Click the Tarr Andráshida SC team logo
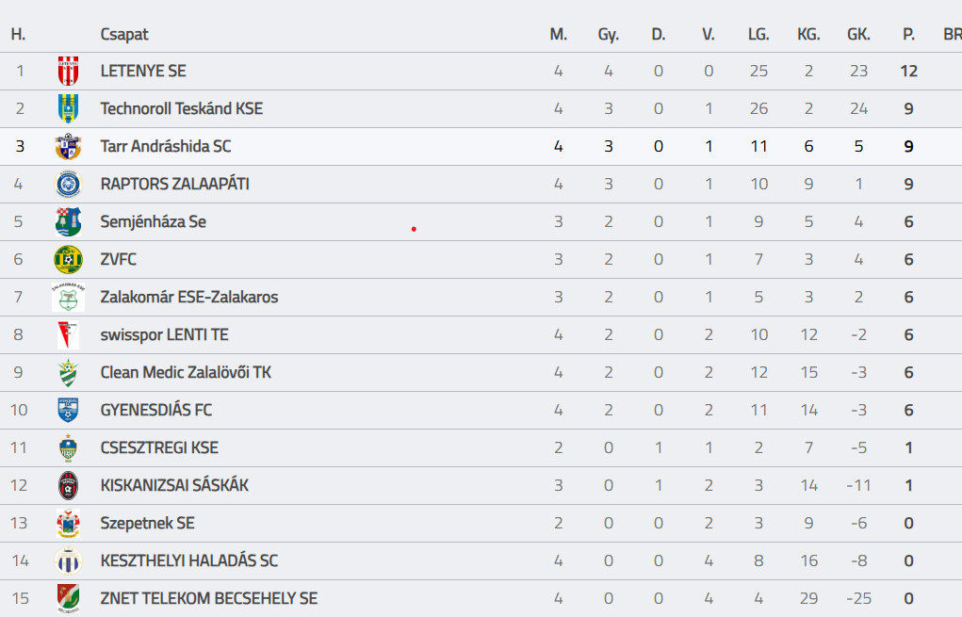 (68, 147)
